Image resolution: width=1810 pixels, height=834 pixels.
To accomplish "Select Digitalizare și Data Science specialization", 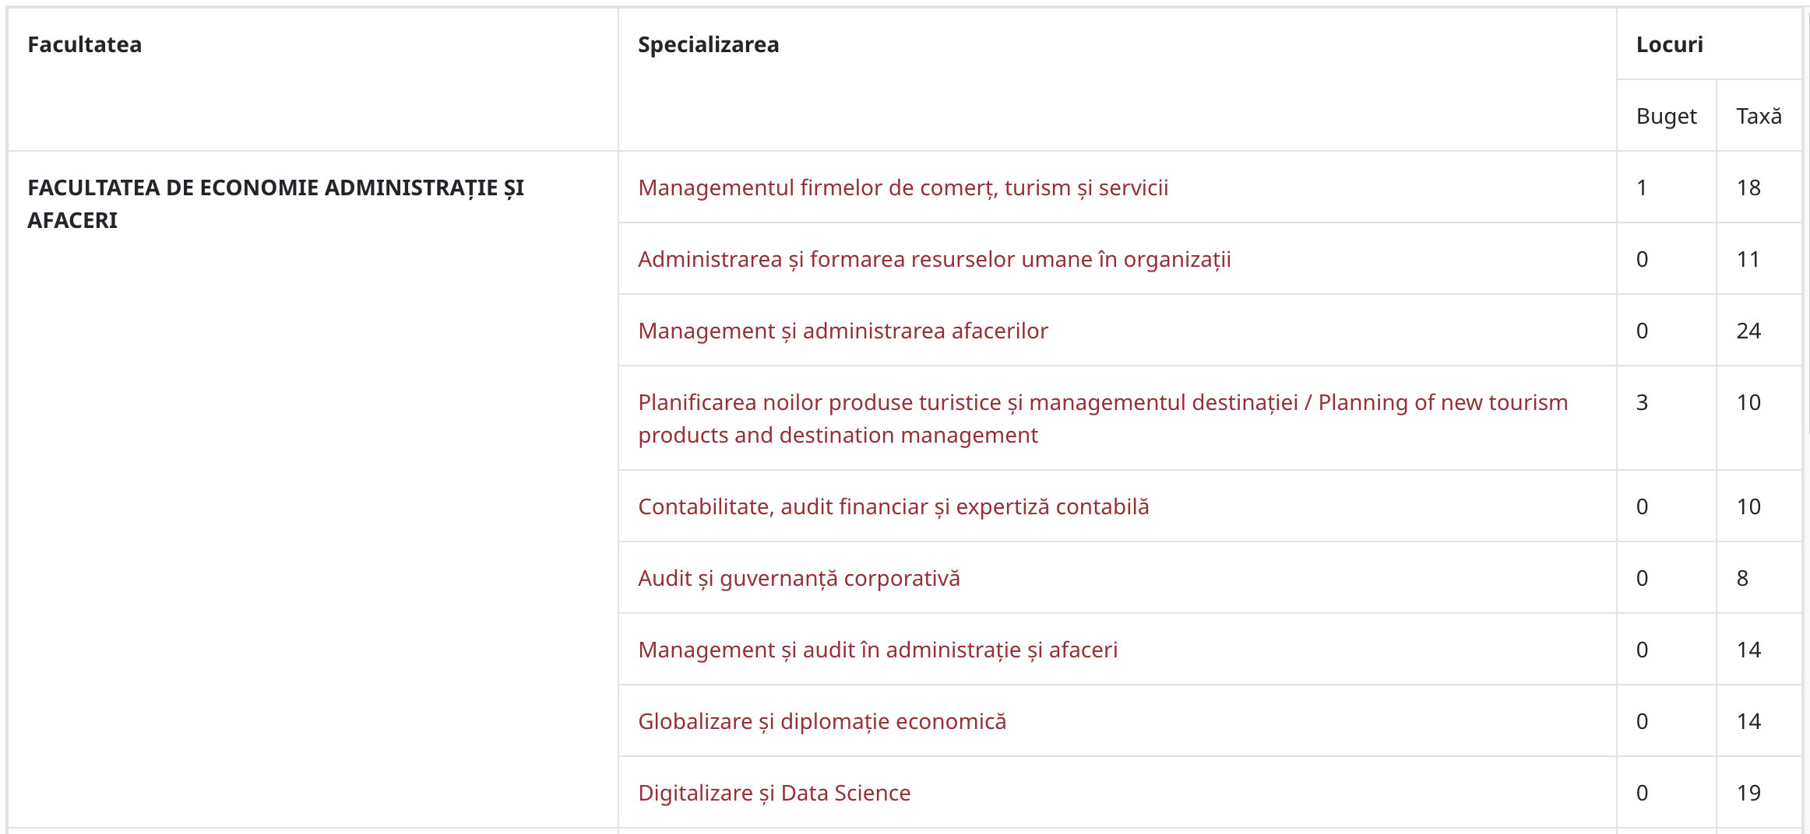I will 774,793.
